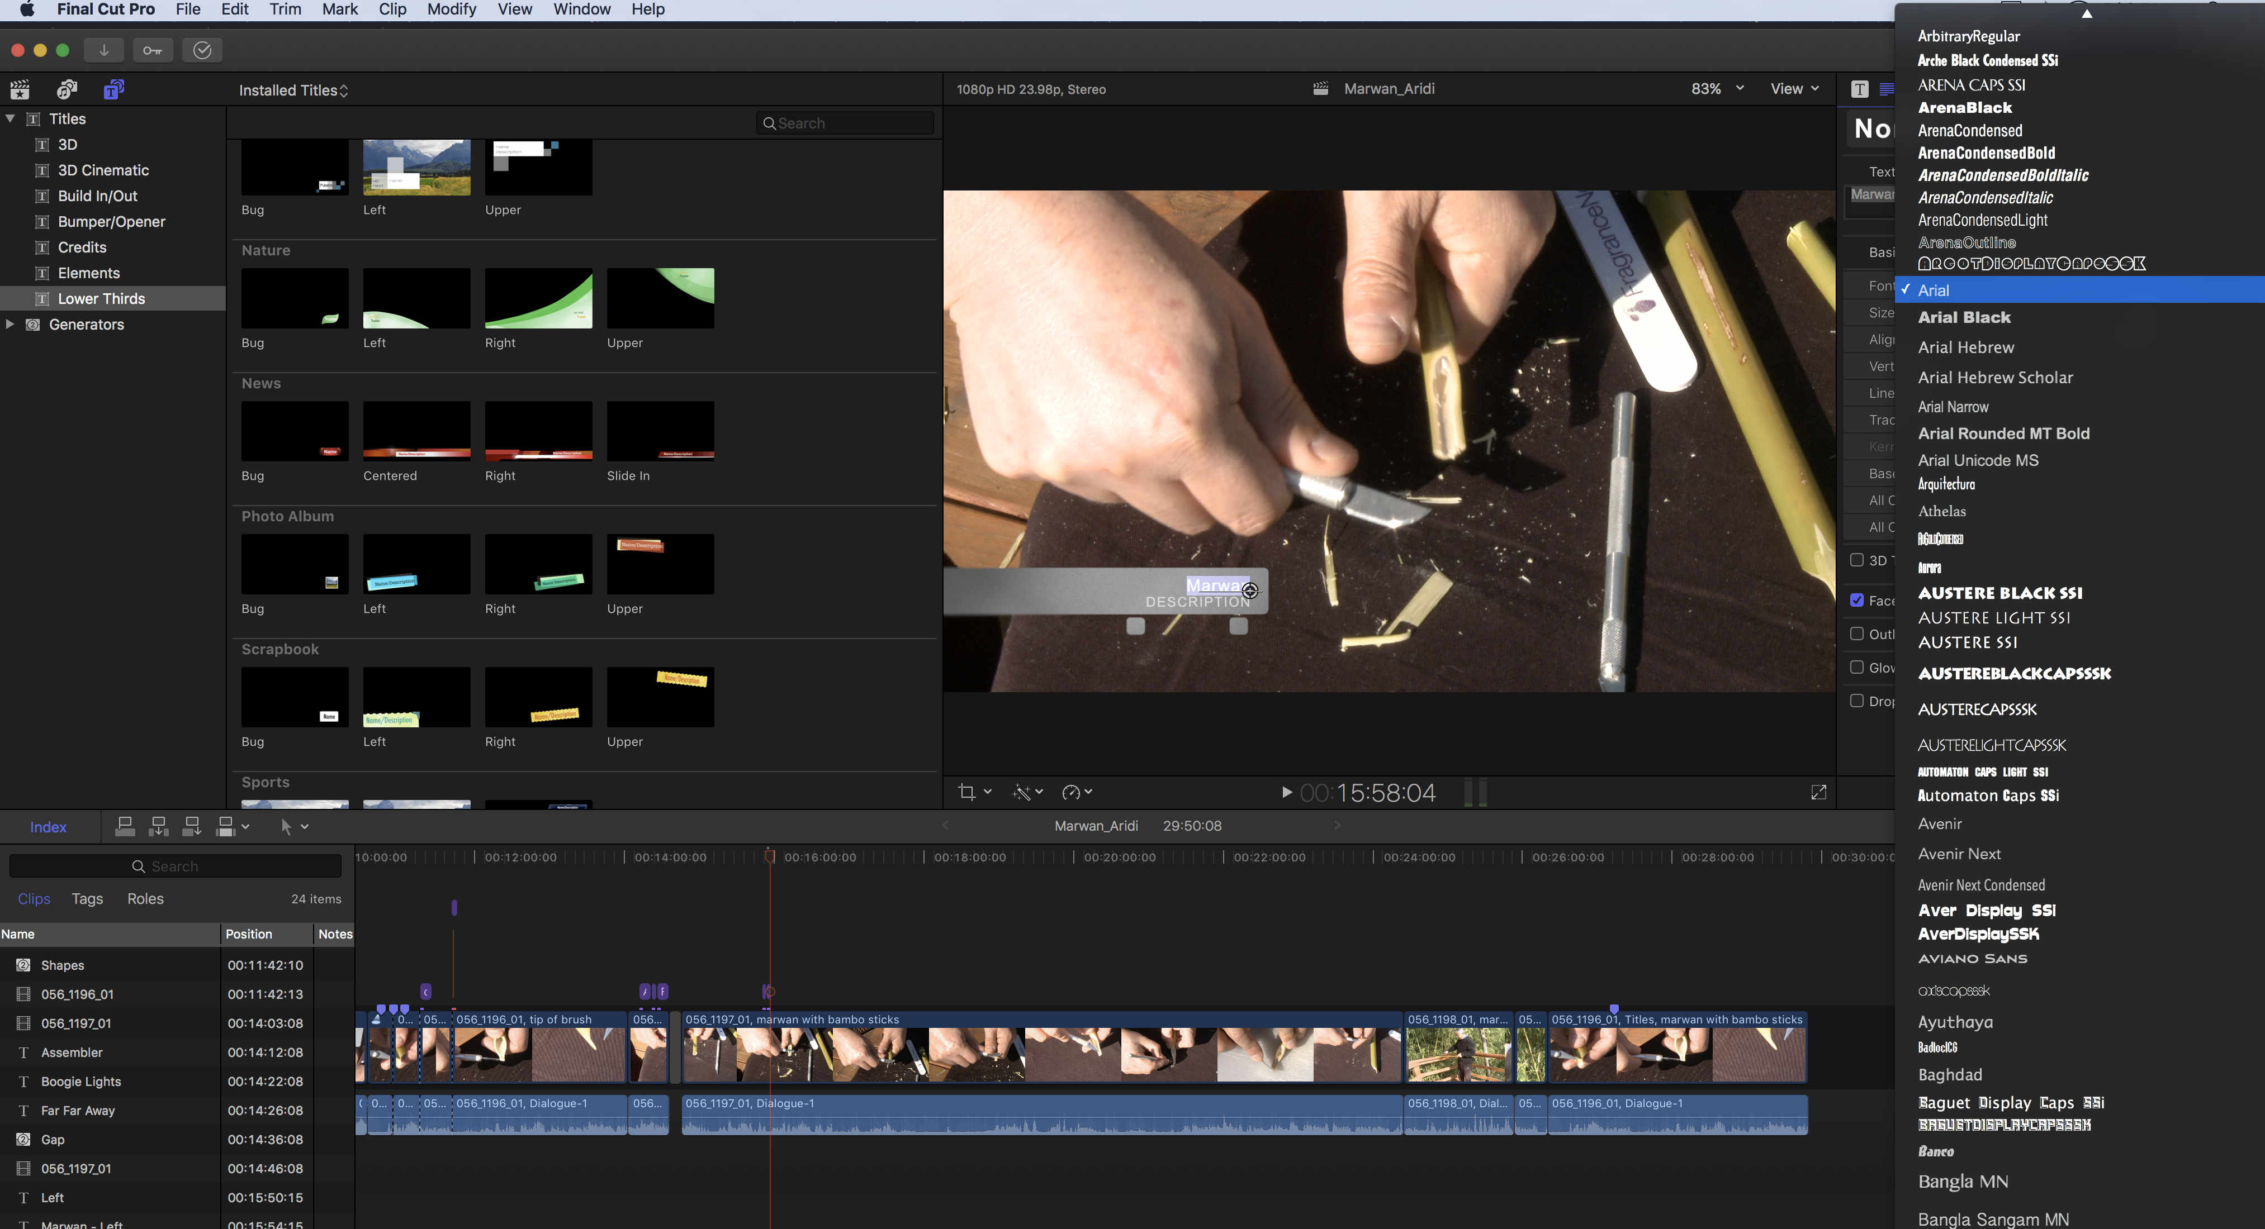Open the 83% zoom dropdown
Viewport: 2265px width, 1229px height.
(x=1717, y=89)
